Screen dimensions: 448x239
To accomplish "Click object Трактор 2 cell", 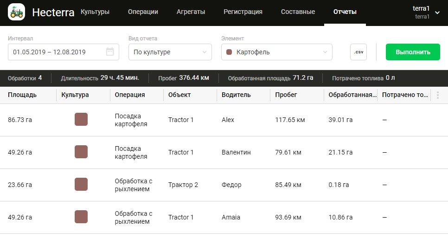I will point(183,185).
